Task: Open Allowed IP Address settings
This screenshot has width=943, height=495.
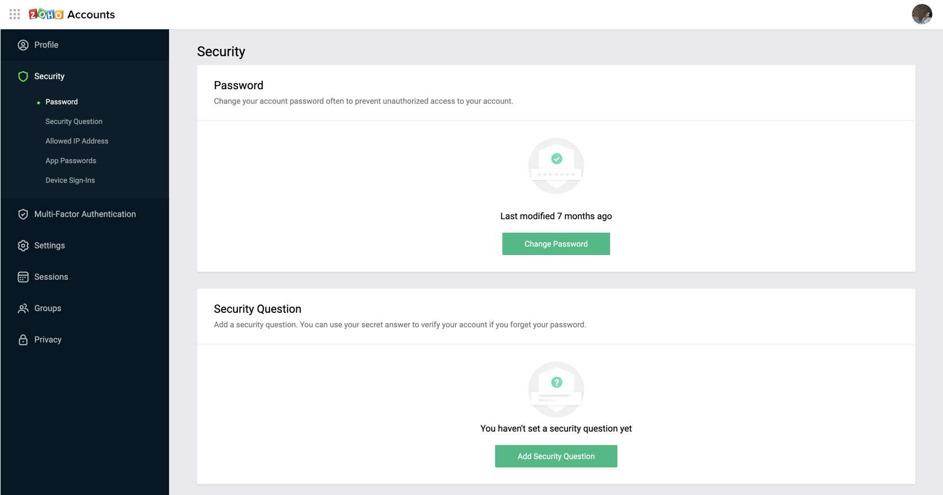Action: pyautogui.click(x=77, y=141)
